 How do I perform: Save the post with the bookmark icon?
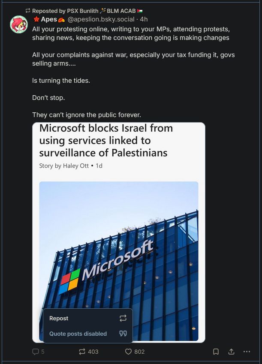click(216, 352)
